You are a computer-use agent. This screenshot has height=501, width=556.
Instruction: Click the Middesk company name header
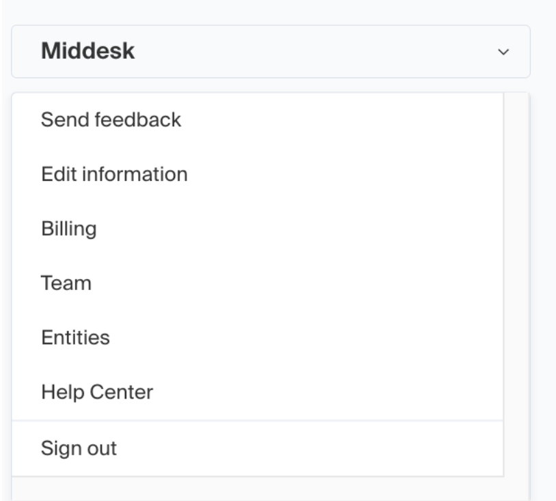point(88,51)
